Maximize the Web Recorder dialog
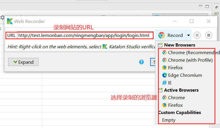The height and width of the screenshot is (128, 220). [x=192, y=21]
